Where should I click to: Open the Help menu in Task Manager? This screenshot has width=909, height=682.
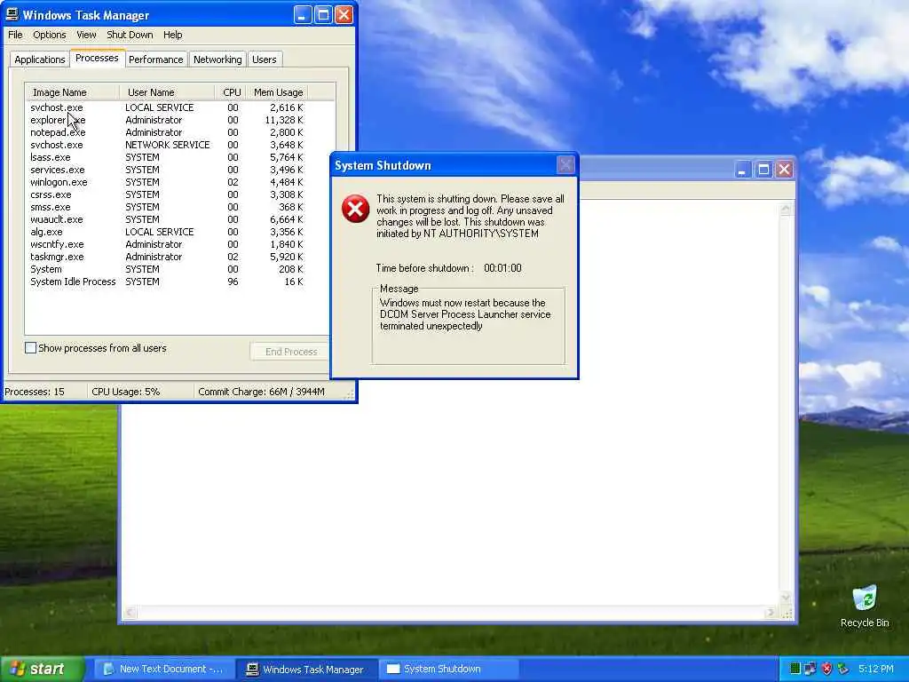tap(173, 35)
